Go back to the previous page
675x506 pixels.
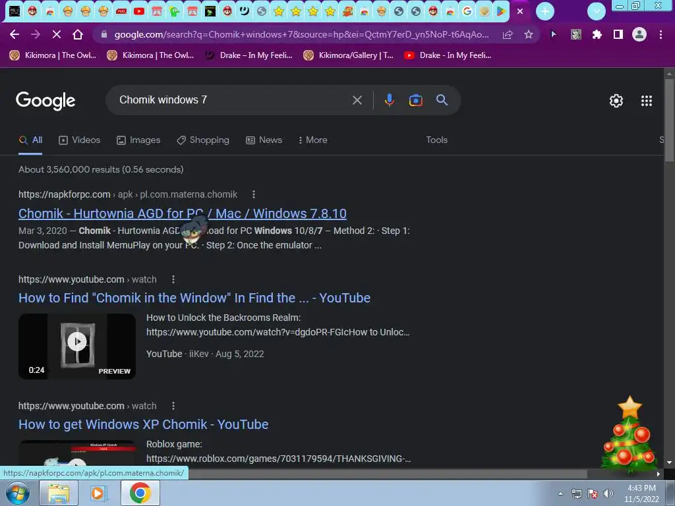pos(15,34)
